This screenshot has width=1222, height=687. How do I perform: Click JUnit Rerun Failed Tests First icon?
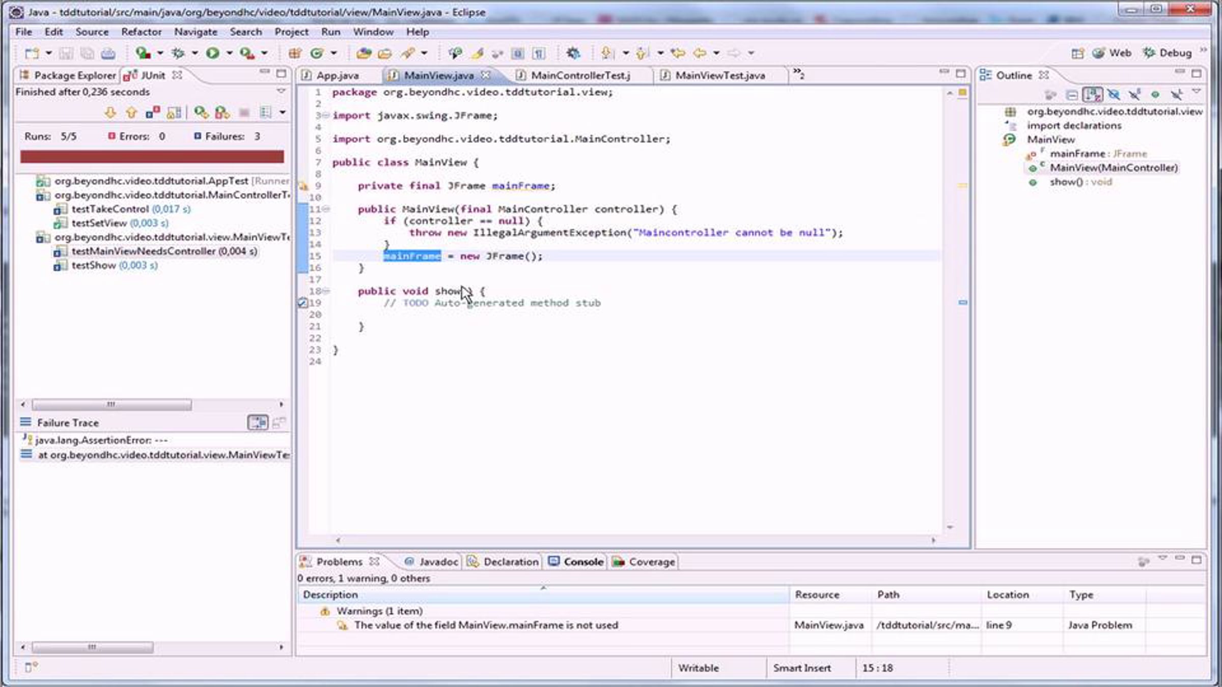click(223, 112)
